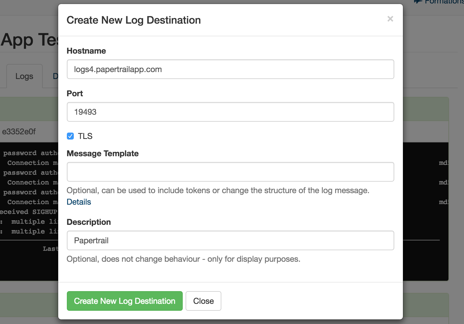Click the TLS checkbox label text
Viewport: 464px width, 324px height.
point(85,136)
